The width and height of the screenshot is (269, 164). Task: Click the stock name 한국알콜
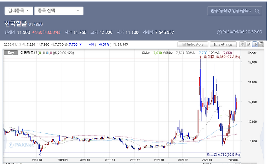point(16,23)
